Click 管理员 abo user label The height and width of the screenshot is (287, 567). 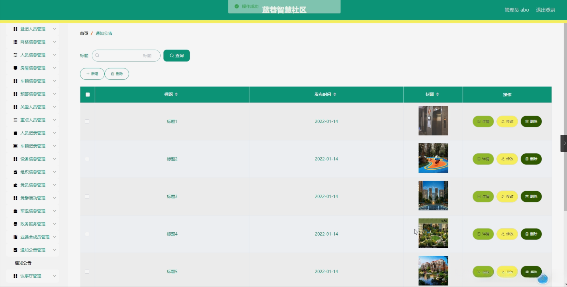pos(517,10)
